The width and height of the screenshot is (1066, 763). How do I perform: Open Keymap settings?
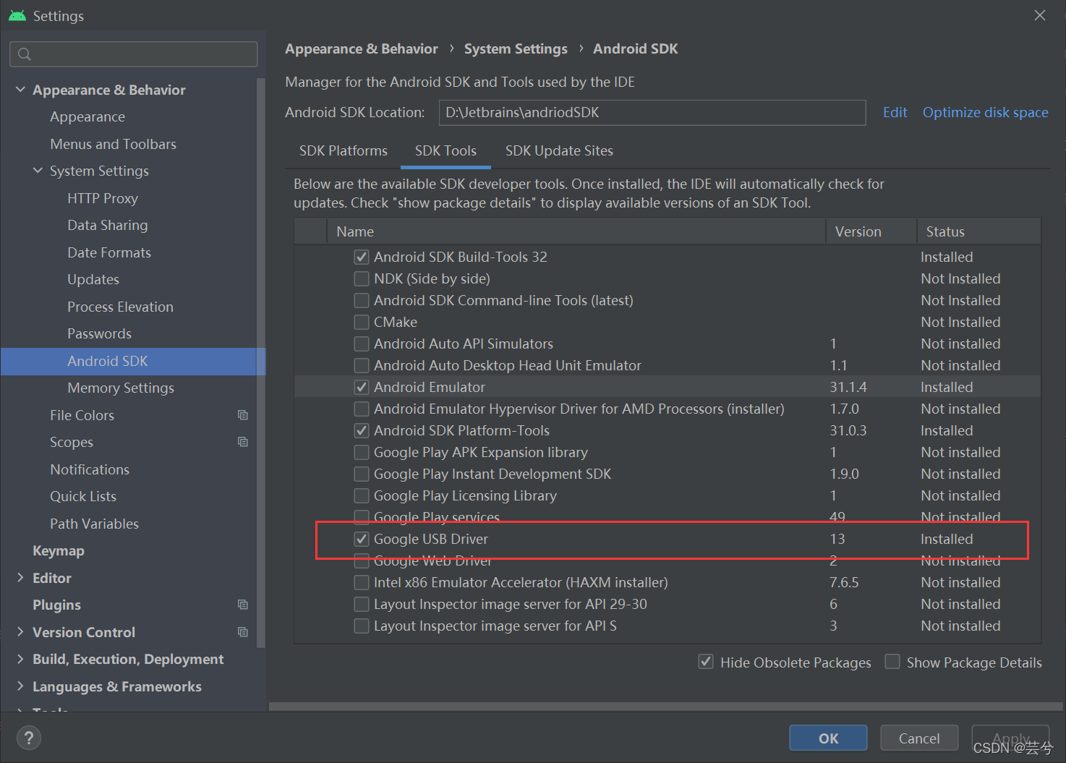[59, 550]
